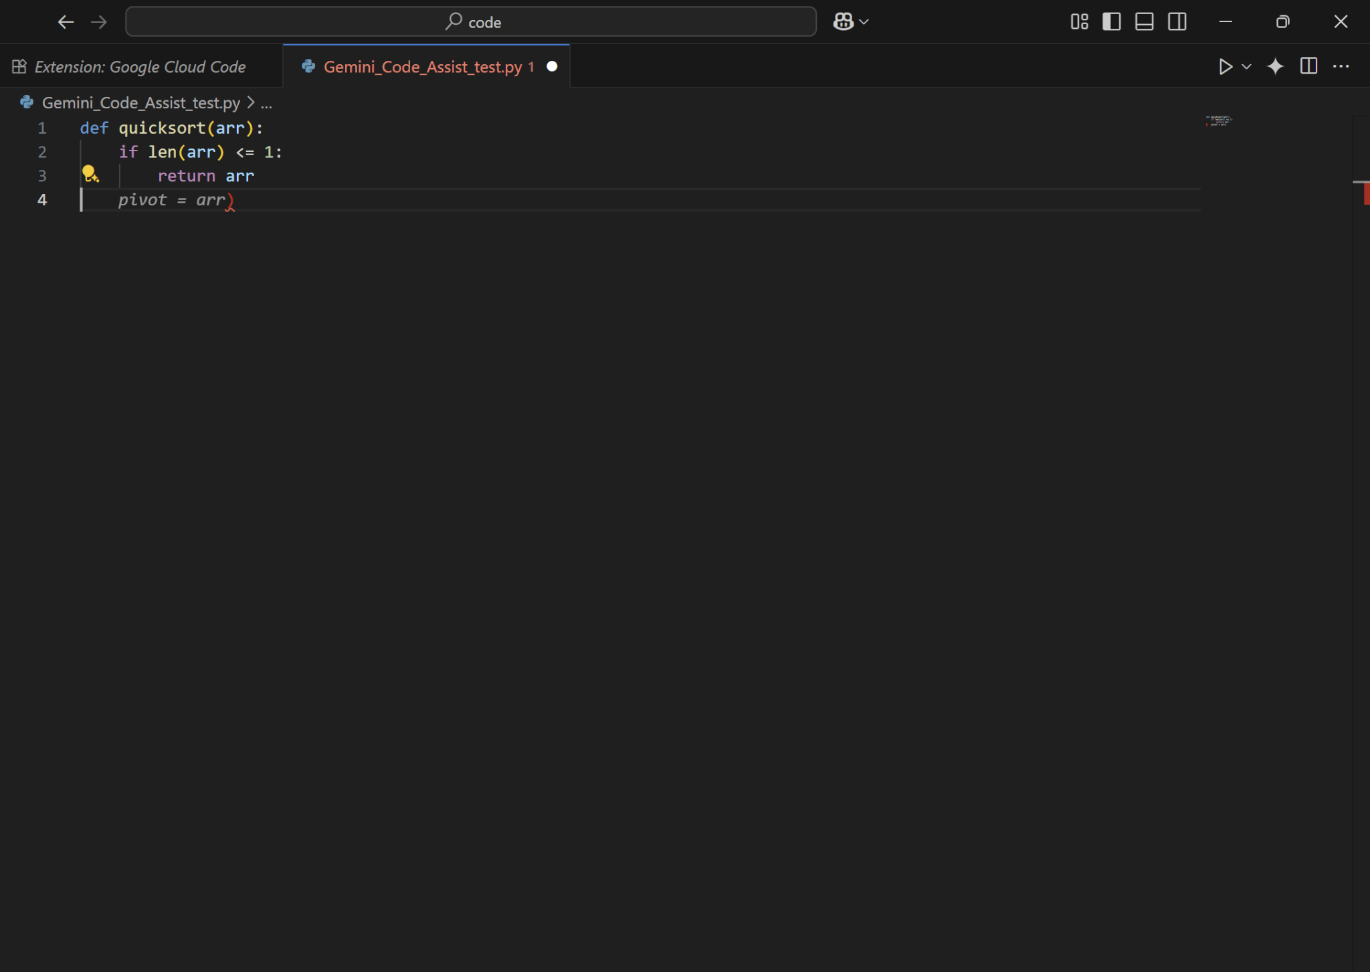Close the unsaved Gemini_Code_Assist_test.py tab dot
This screenshot has width=1370, height=972.
click(x=552, y=66)
